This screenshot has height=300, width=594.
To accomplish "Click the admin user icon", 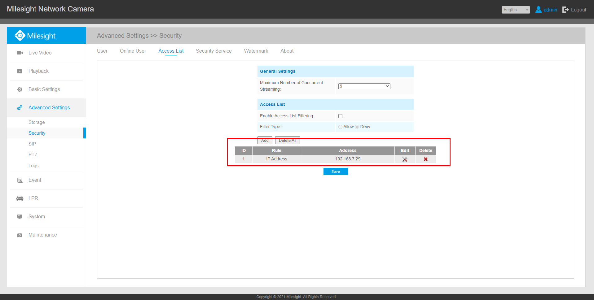I will click(539, 10).
